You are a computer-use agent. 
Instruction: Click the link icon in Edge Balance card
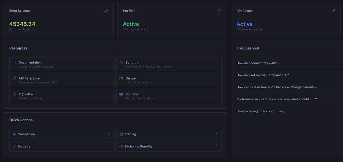click(106, 11)
